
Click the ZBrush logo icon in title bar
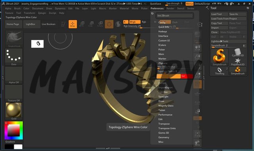(3, 4)
